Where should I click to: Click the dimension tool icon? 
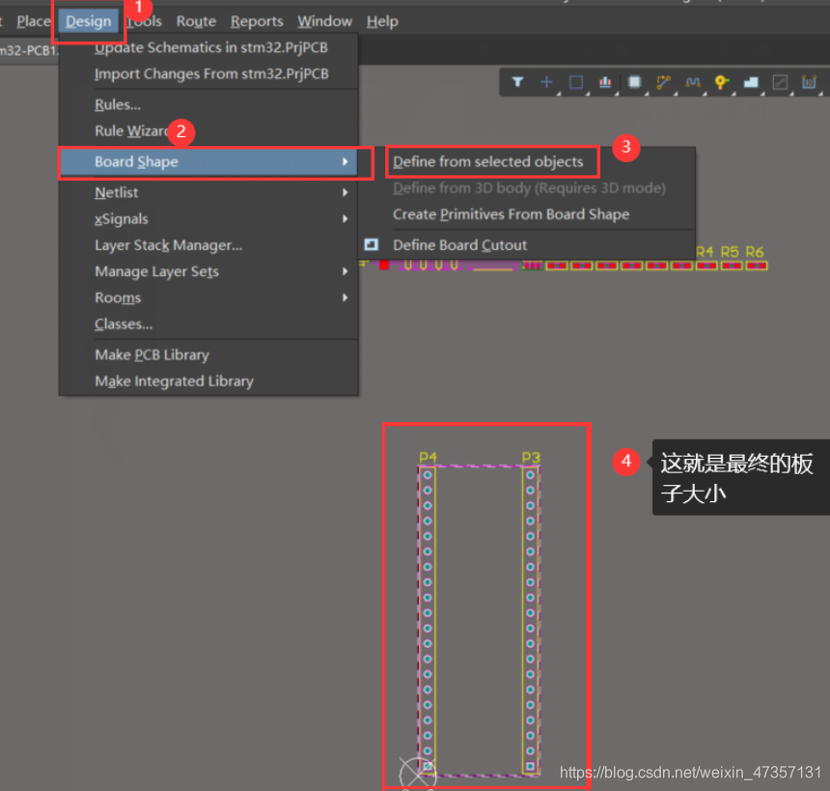coord(809,82)
